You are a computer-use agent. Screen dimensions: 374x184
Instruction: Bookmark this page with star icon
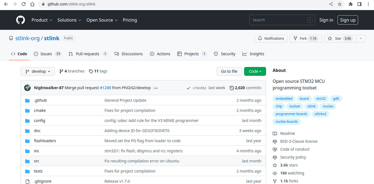(340, 4)
